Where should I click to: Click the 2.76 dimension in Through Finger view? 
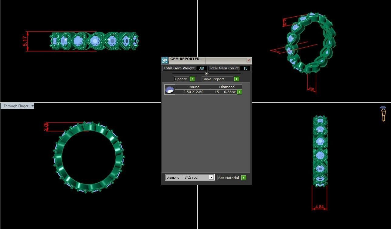pyautogui.click(x=46, y=127)
